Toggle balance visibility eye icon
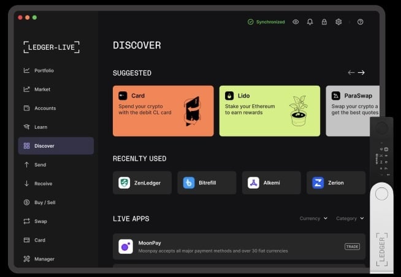 pyautogui.click(x=296, y=22)
